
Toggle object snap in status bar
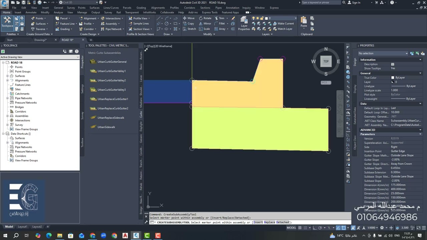(344, 228)
